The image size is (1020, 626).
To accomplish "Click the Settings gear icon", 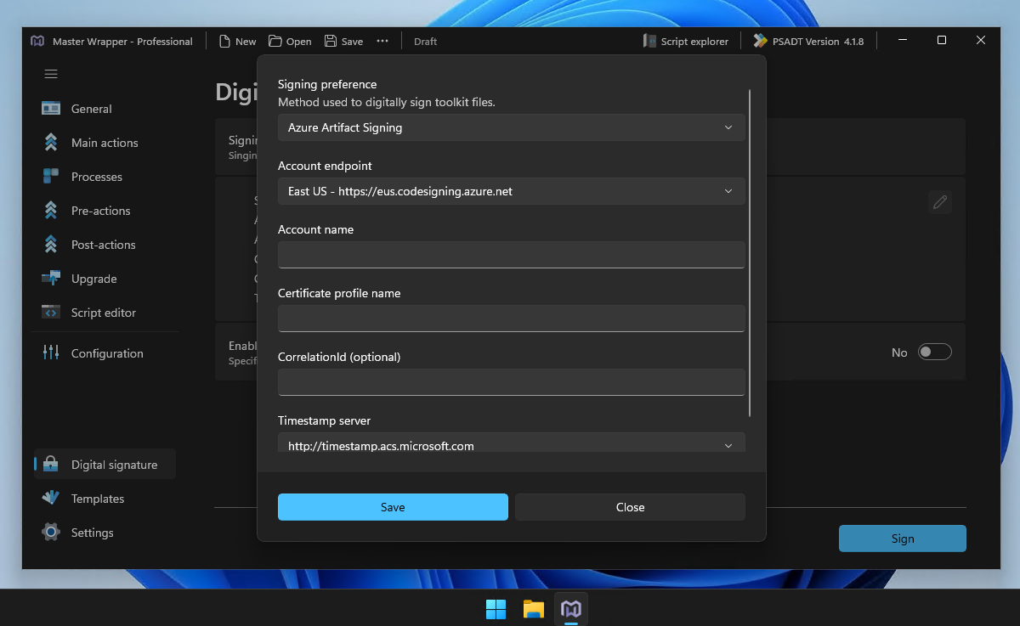I will (51, 533).
